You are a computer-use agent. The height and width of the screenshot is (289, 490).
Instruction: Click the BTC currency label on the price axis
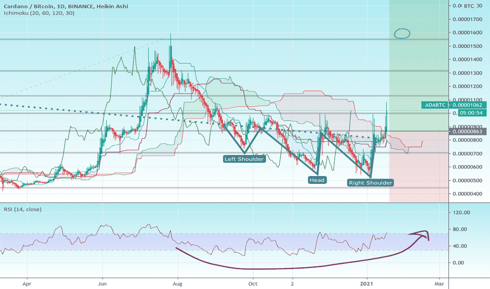[x=469, y=6]
